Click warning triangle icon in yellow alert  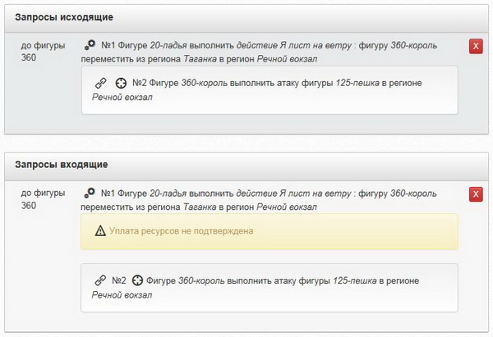coord(101,232)
